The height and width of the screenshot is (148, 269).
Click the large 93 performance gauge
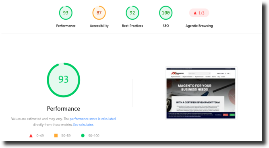[x=64, y=80]
